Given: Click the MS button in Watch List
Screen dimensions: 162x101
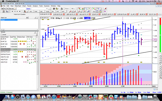Looking at the screenshot, I should click(x=27, y=18).
